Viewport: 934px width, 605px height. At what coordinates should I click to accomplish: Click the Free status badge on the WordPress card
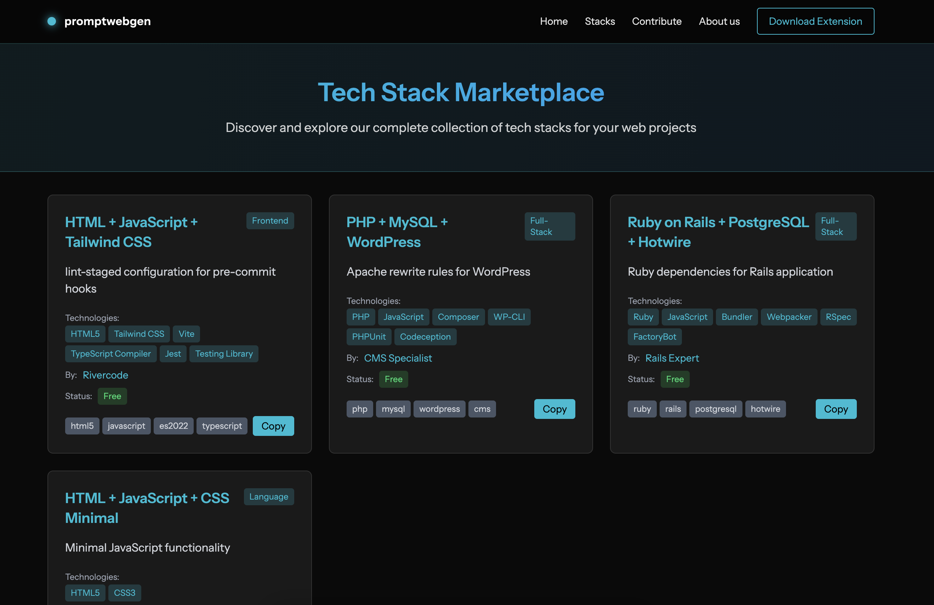393,379
